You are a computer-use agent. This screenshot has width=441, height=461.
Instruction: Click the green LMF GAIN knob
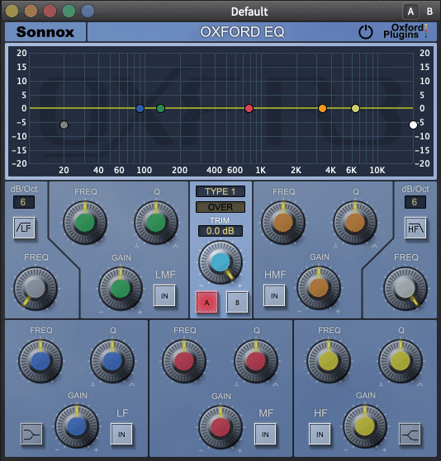click(121, 289)
